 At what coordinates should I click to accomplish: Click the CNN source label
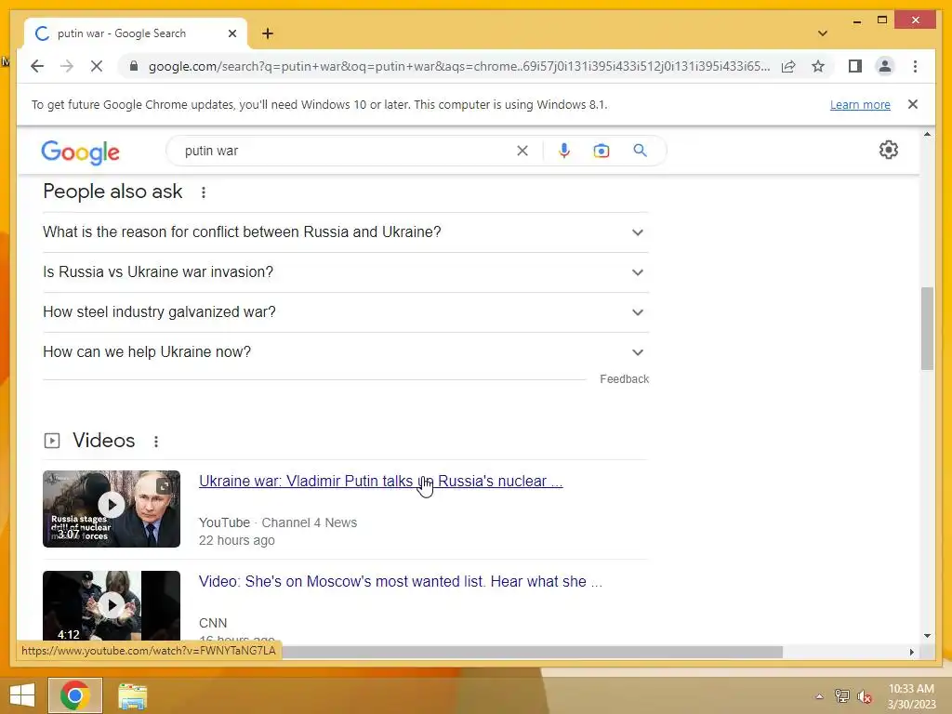pyautogui.click(x=213, y=624)
